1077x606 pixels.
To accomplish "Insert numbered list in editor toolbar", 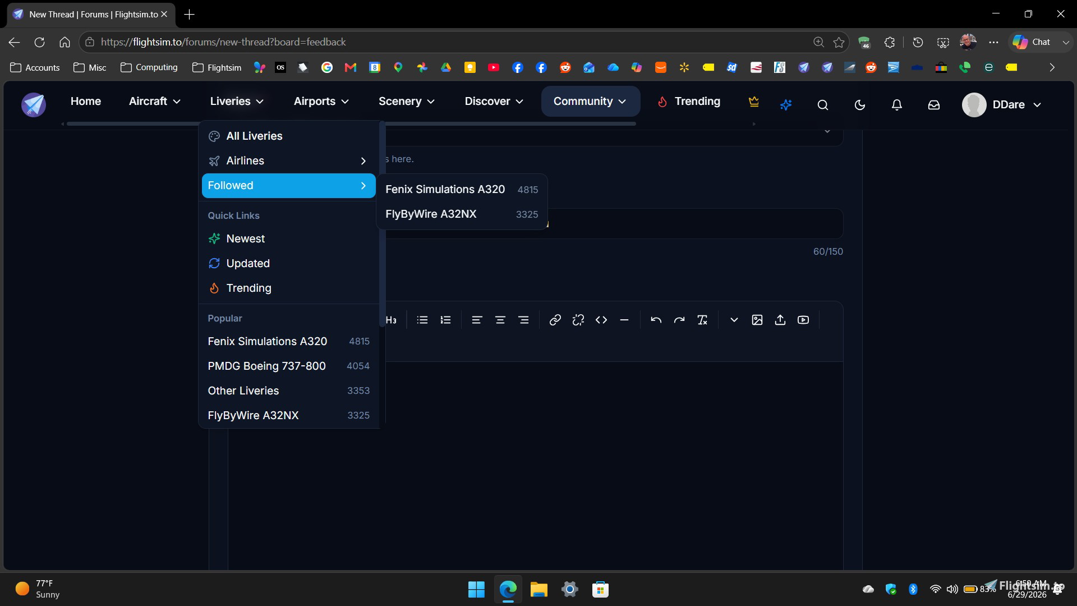I will pyautogui.click(x=445, y=320).
